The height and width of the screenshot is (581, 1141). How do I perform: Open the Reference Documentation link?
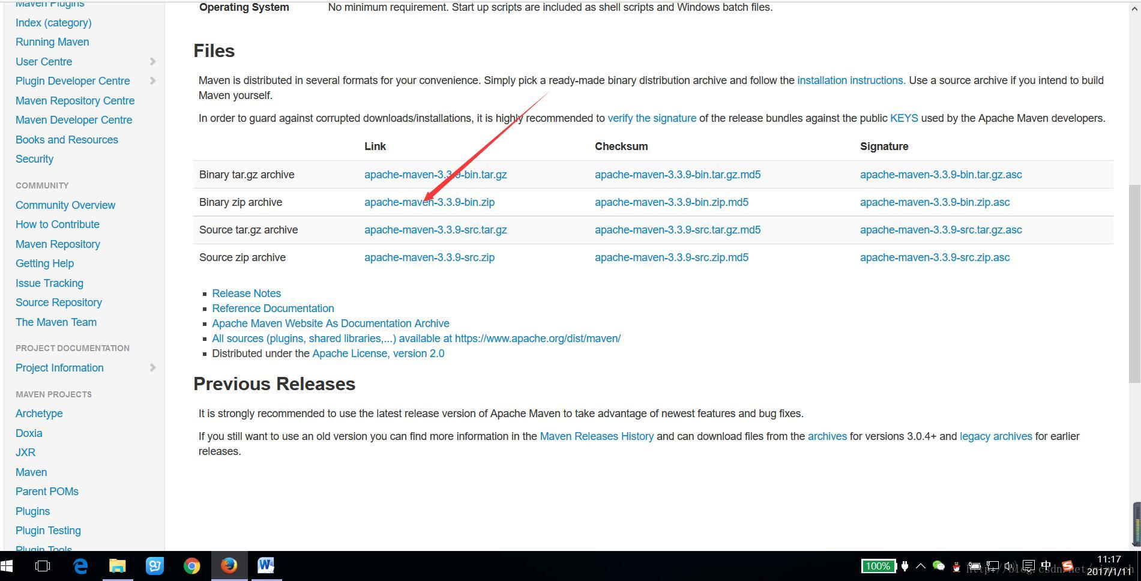tap(273, 309)
